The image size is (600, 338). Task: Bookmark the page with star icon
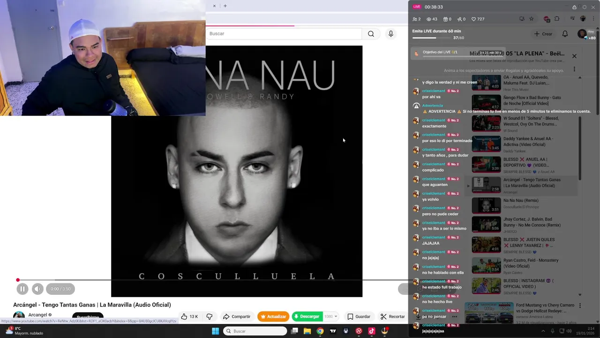pyautogui.click(x=531, y=19)
